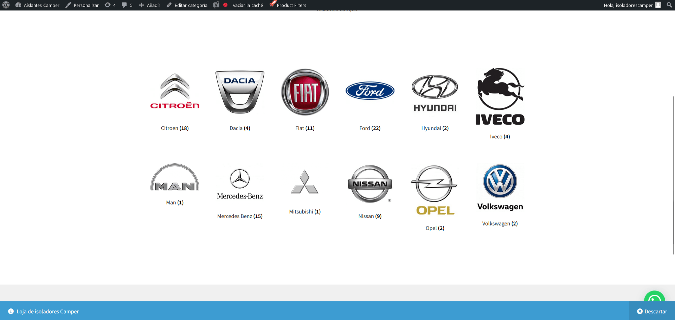Open the Volkswagen (2) category link
Screen dimensions: 675x320
coord(500,224)
